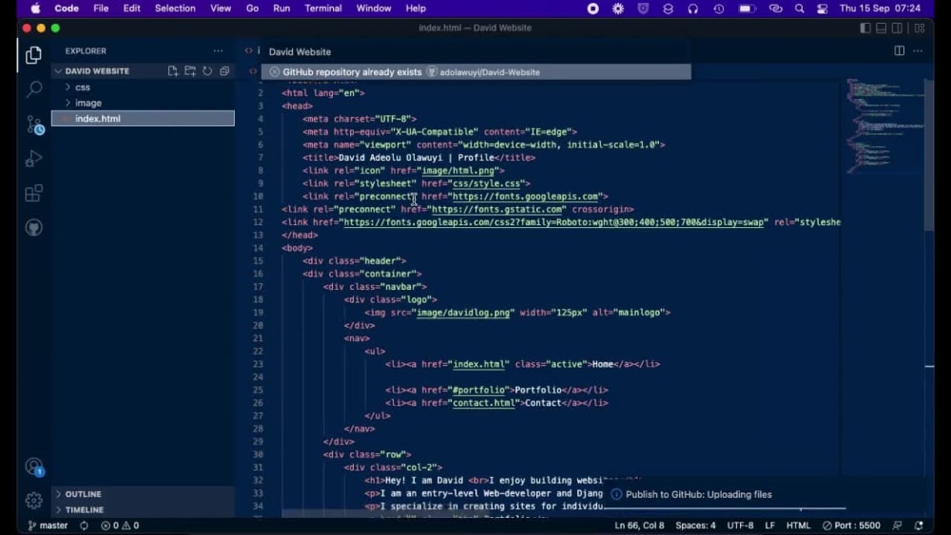Follow link image/davidlog.png in code

tap(463, 313)
